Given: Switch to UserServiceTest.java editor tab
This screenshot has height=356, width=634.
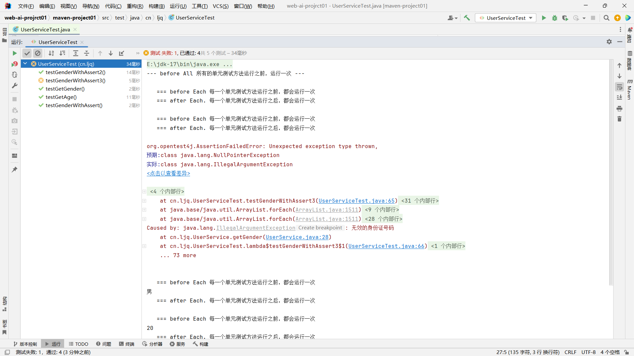Looking at the screenshot, I should [x=45, y=29].
